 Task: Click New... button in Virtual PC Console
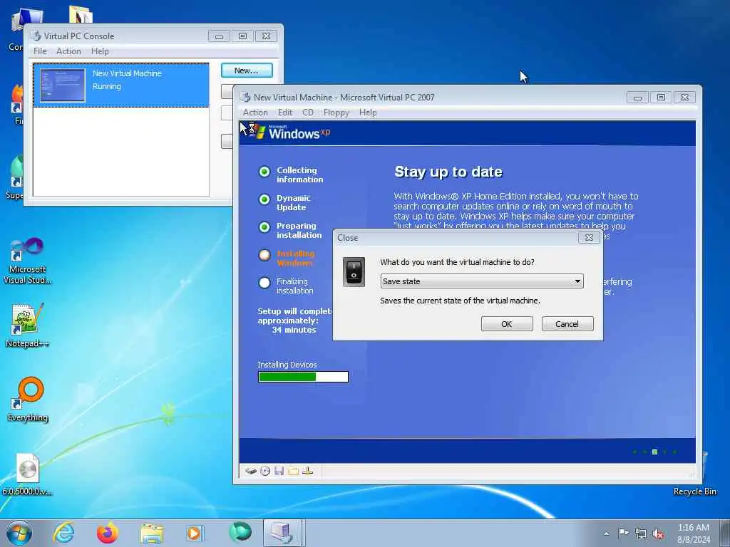[x=247, y=71]
